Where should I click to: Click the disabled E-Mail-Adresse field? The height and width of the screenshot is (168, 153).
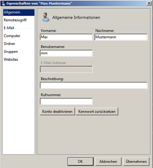point(66,69)
